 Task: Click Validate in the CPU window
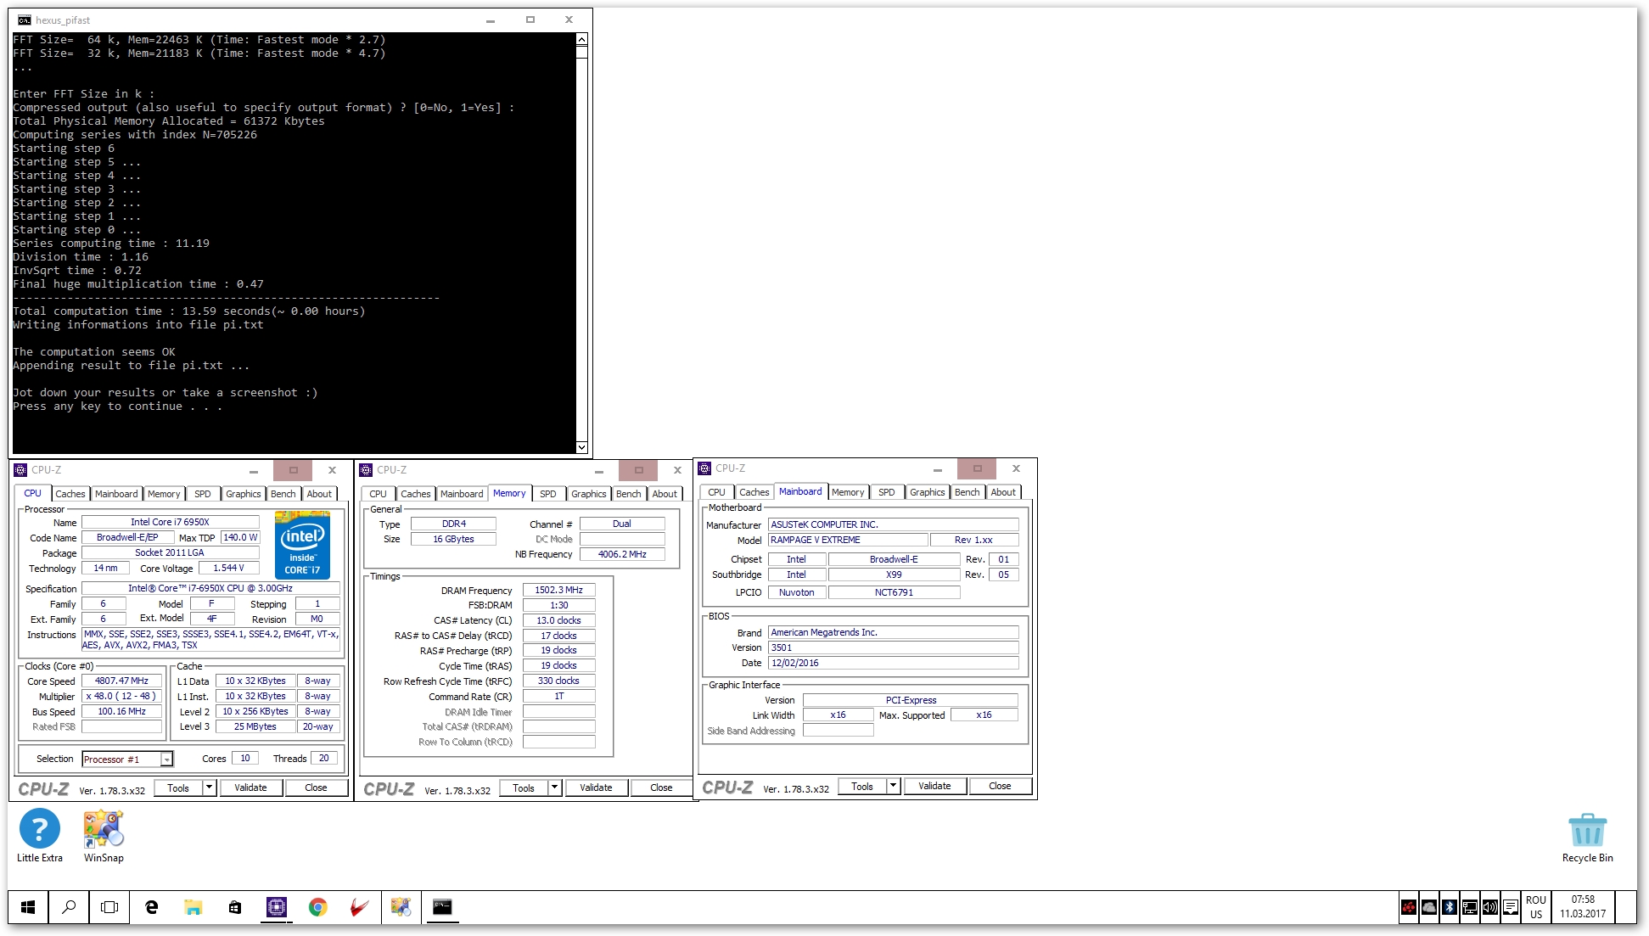coord(250,787)
